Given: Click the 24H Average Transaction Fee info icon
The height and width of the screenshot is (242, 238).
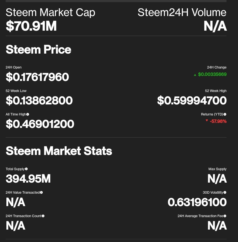Looking at the screenshot, I should coord(225,216).
